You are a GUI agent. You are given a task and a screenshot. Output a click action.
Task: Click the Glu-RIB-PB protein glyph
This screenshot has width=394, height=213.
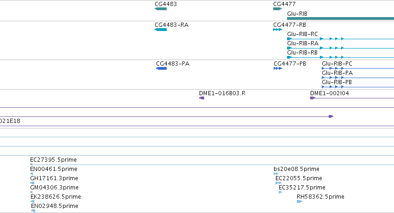click(x=358, y=87)
